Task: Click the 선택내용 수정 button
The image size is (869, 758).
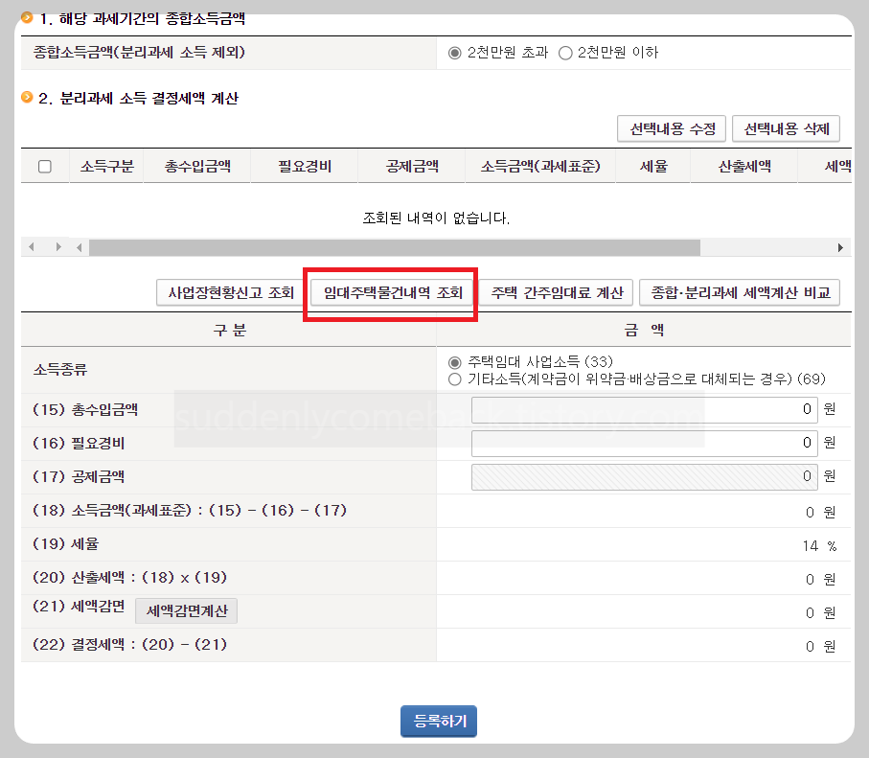Action: (671, 128)
